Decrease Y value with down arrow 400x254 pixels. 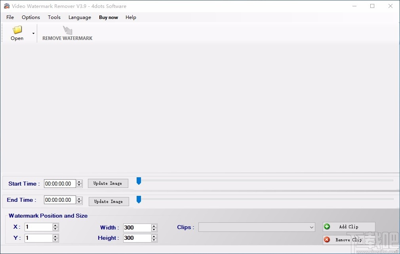[x=55, y=240]
